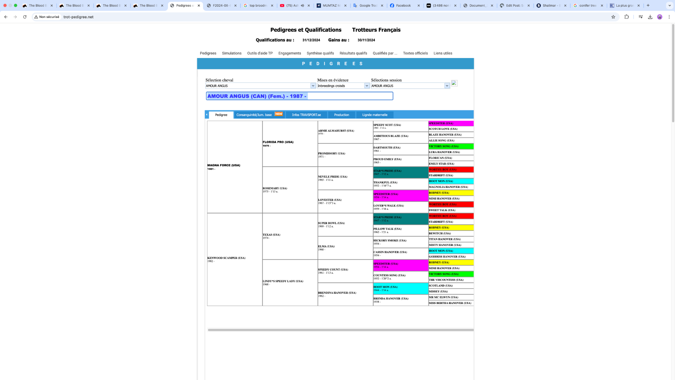
Task: Switch to the Google Traduction tab
Action: pos(368,6)
